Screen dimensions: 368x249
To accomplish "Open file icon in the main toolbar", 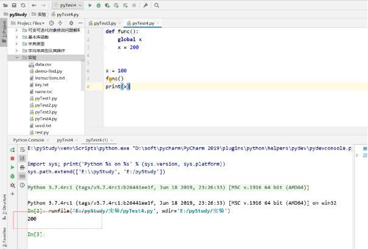I will (5, 5).
